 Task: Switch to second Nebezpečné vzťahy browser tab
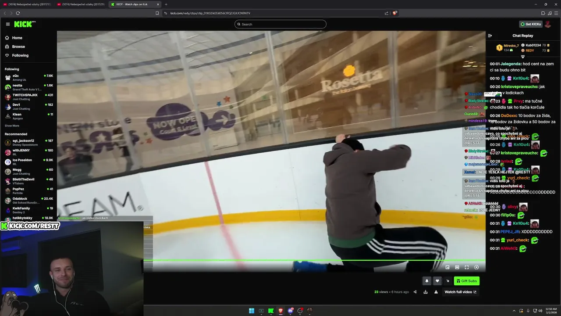81,4
